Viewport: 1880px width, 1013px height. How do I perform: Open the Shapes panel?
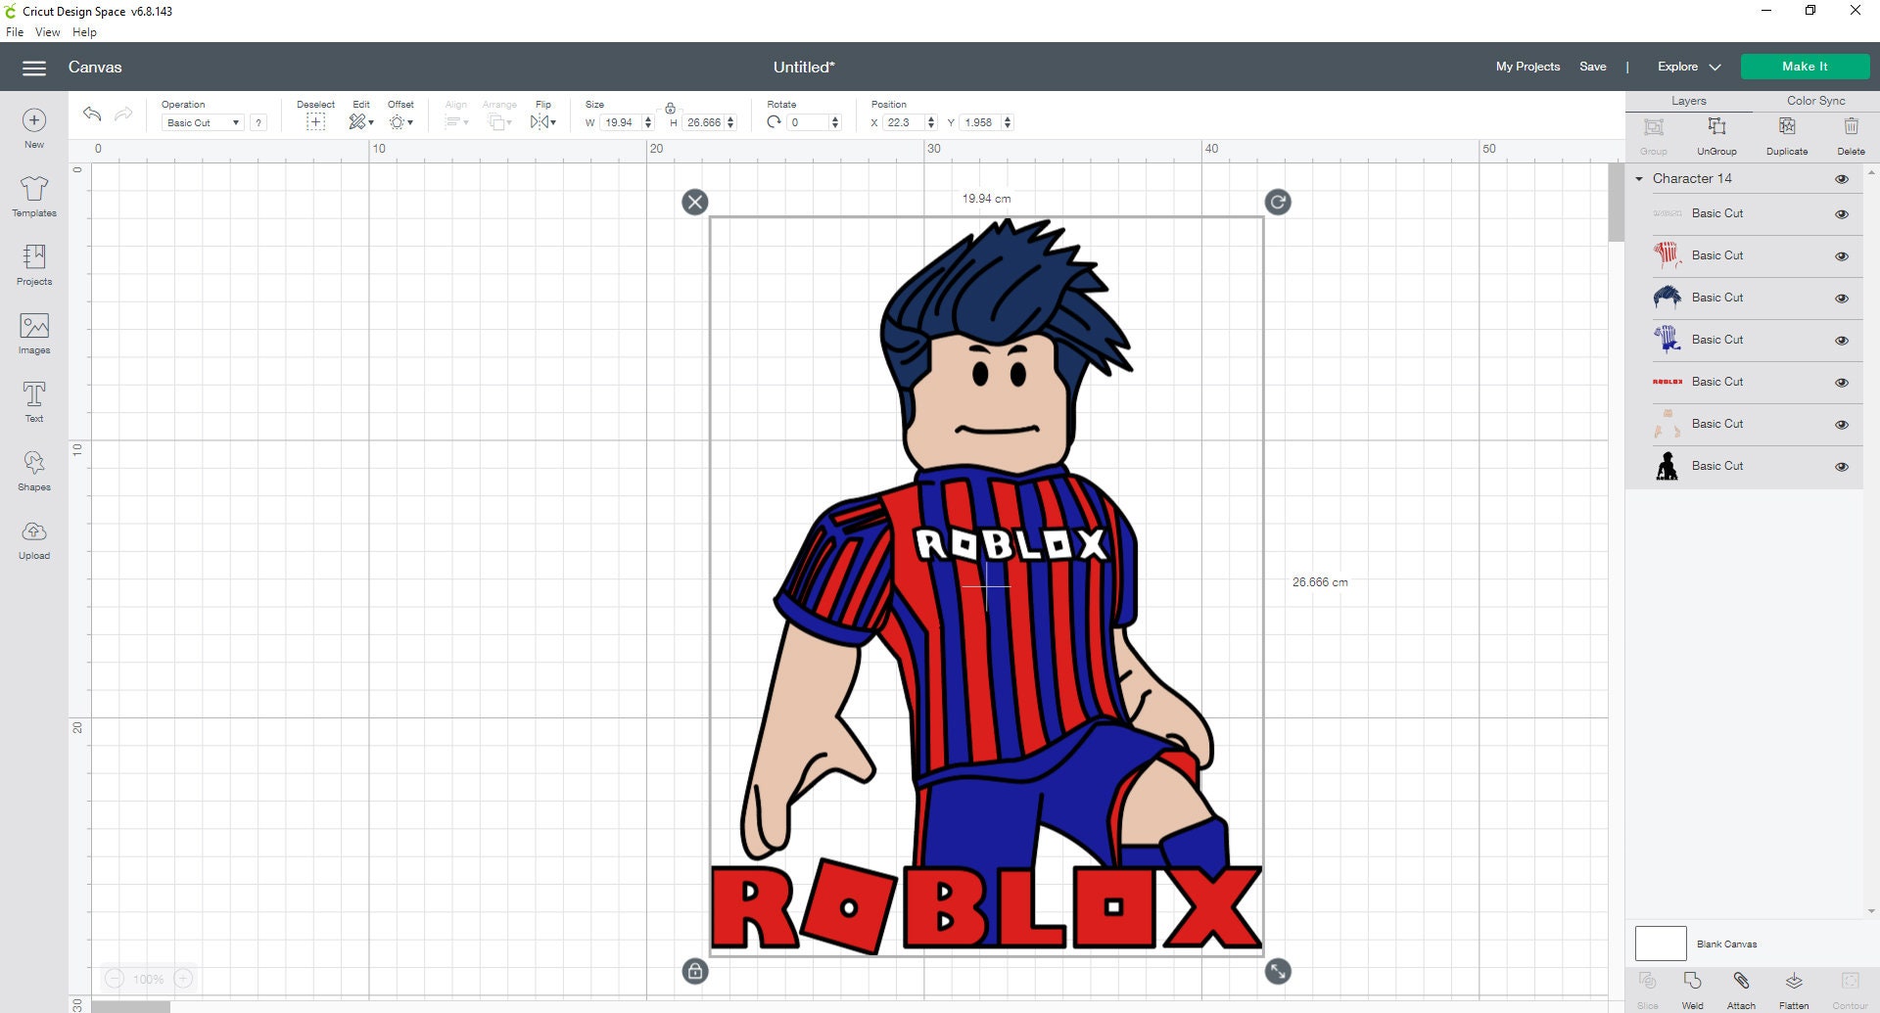[x=34, y=470]
